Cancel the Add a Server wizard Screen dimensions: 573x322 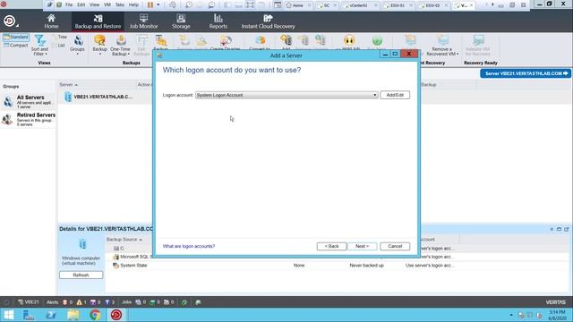click(395, 246)
